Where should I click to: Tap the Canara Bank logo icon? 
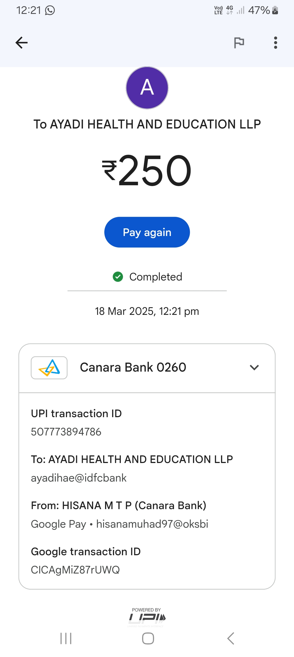click(x=49, y=368)
